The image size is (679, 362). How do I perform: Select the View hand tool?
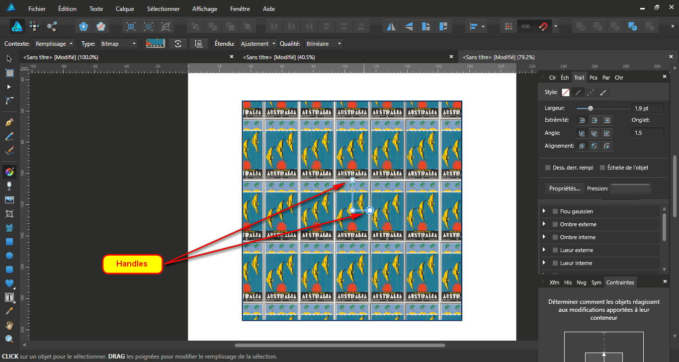[9, 325]
